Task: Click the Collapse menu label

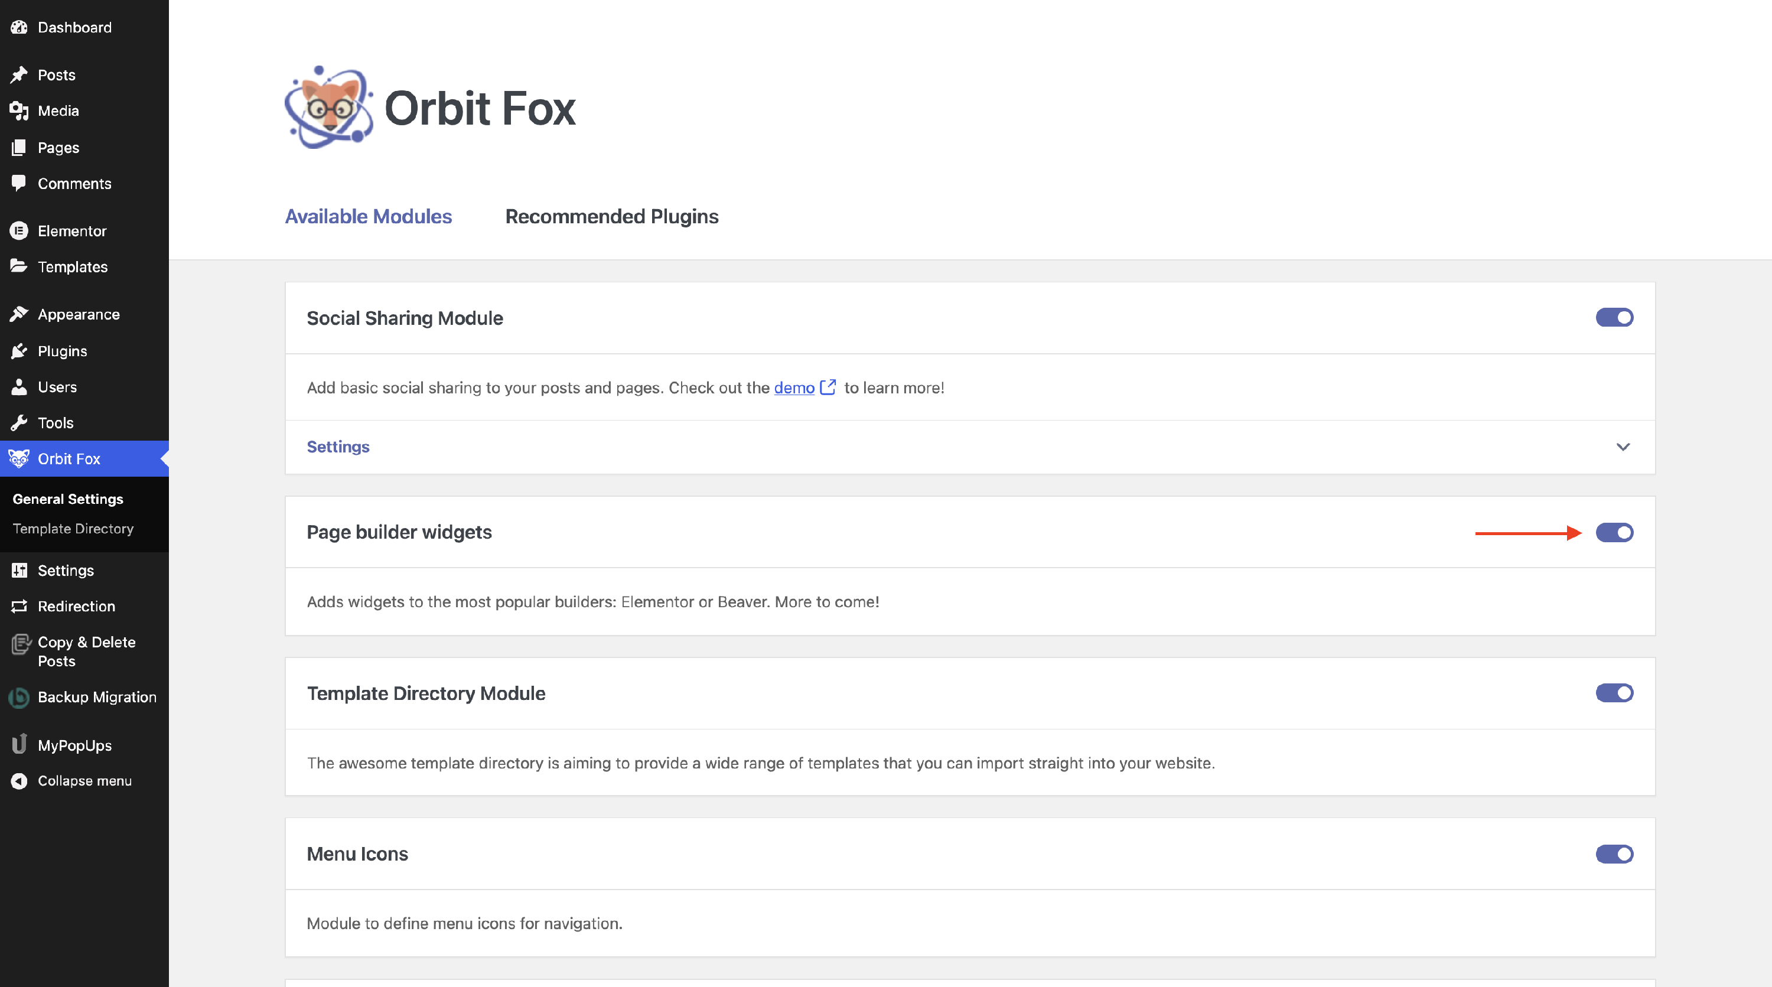Action: (84, 781)
